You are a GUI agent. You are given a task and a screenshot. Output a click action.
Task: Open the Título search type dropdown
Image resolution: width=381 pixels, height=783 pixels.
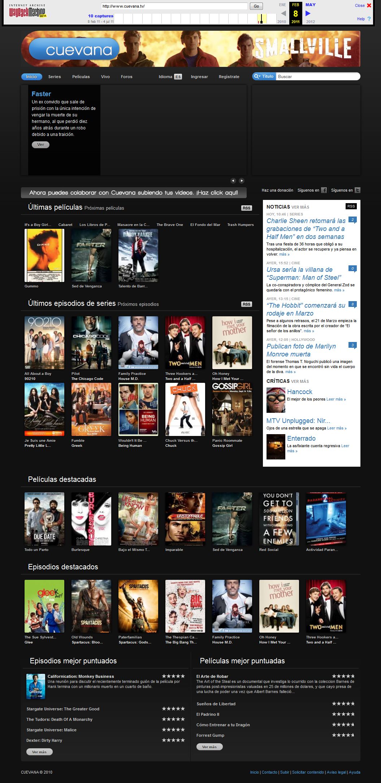(264, 76)
